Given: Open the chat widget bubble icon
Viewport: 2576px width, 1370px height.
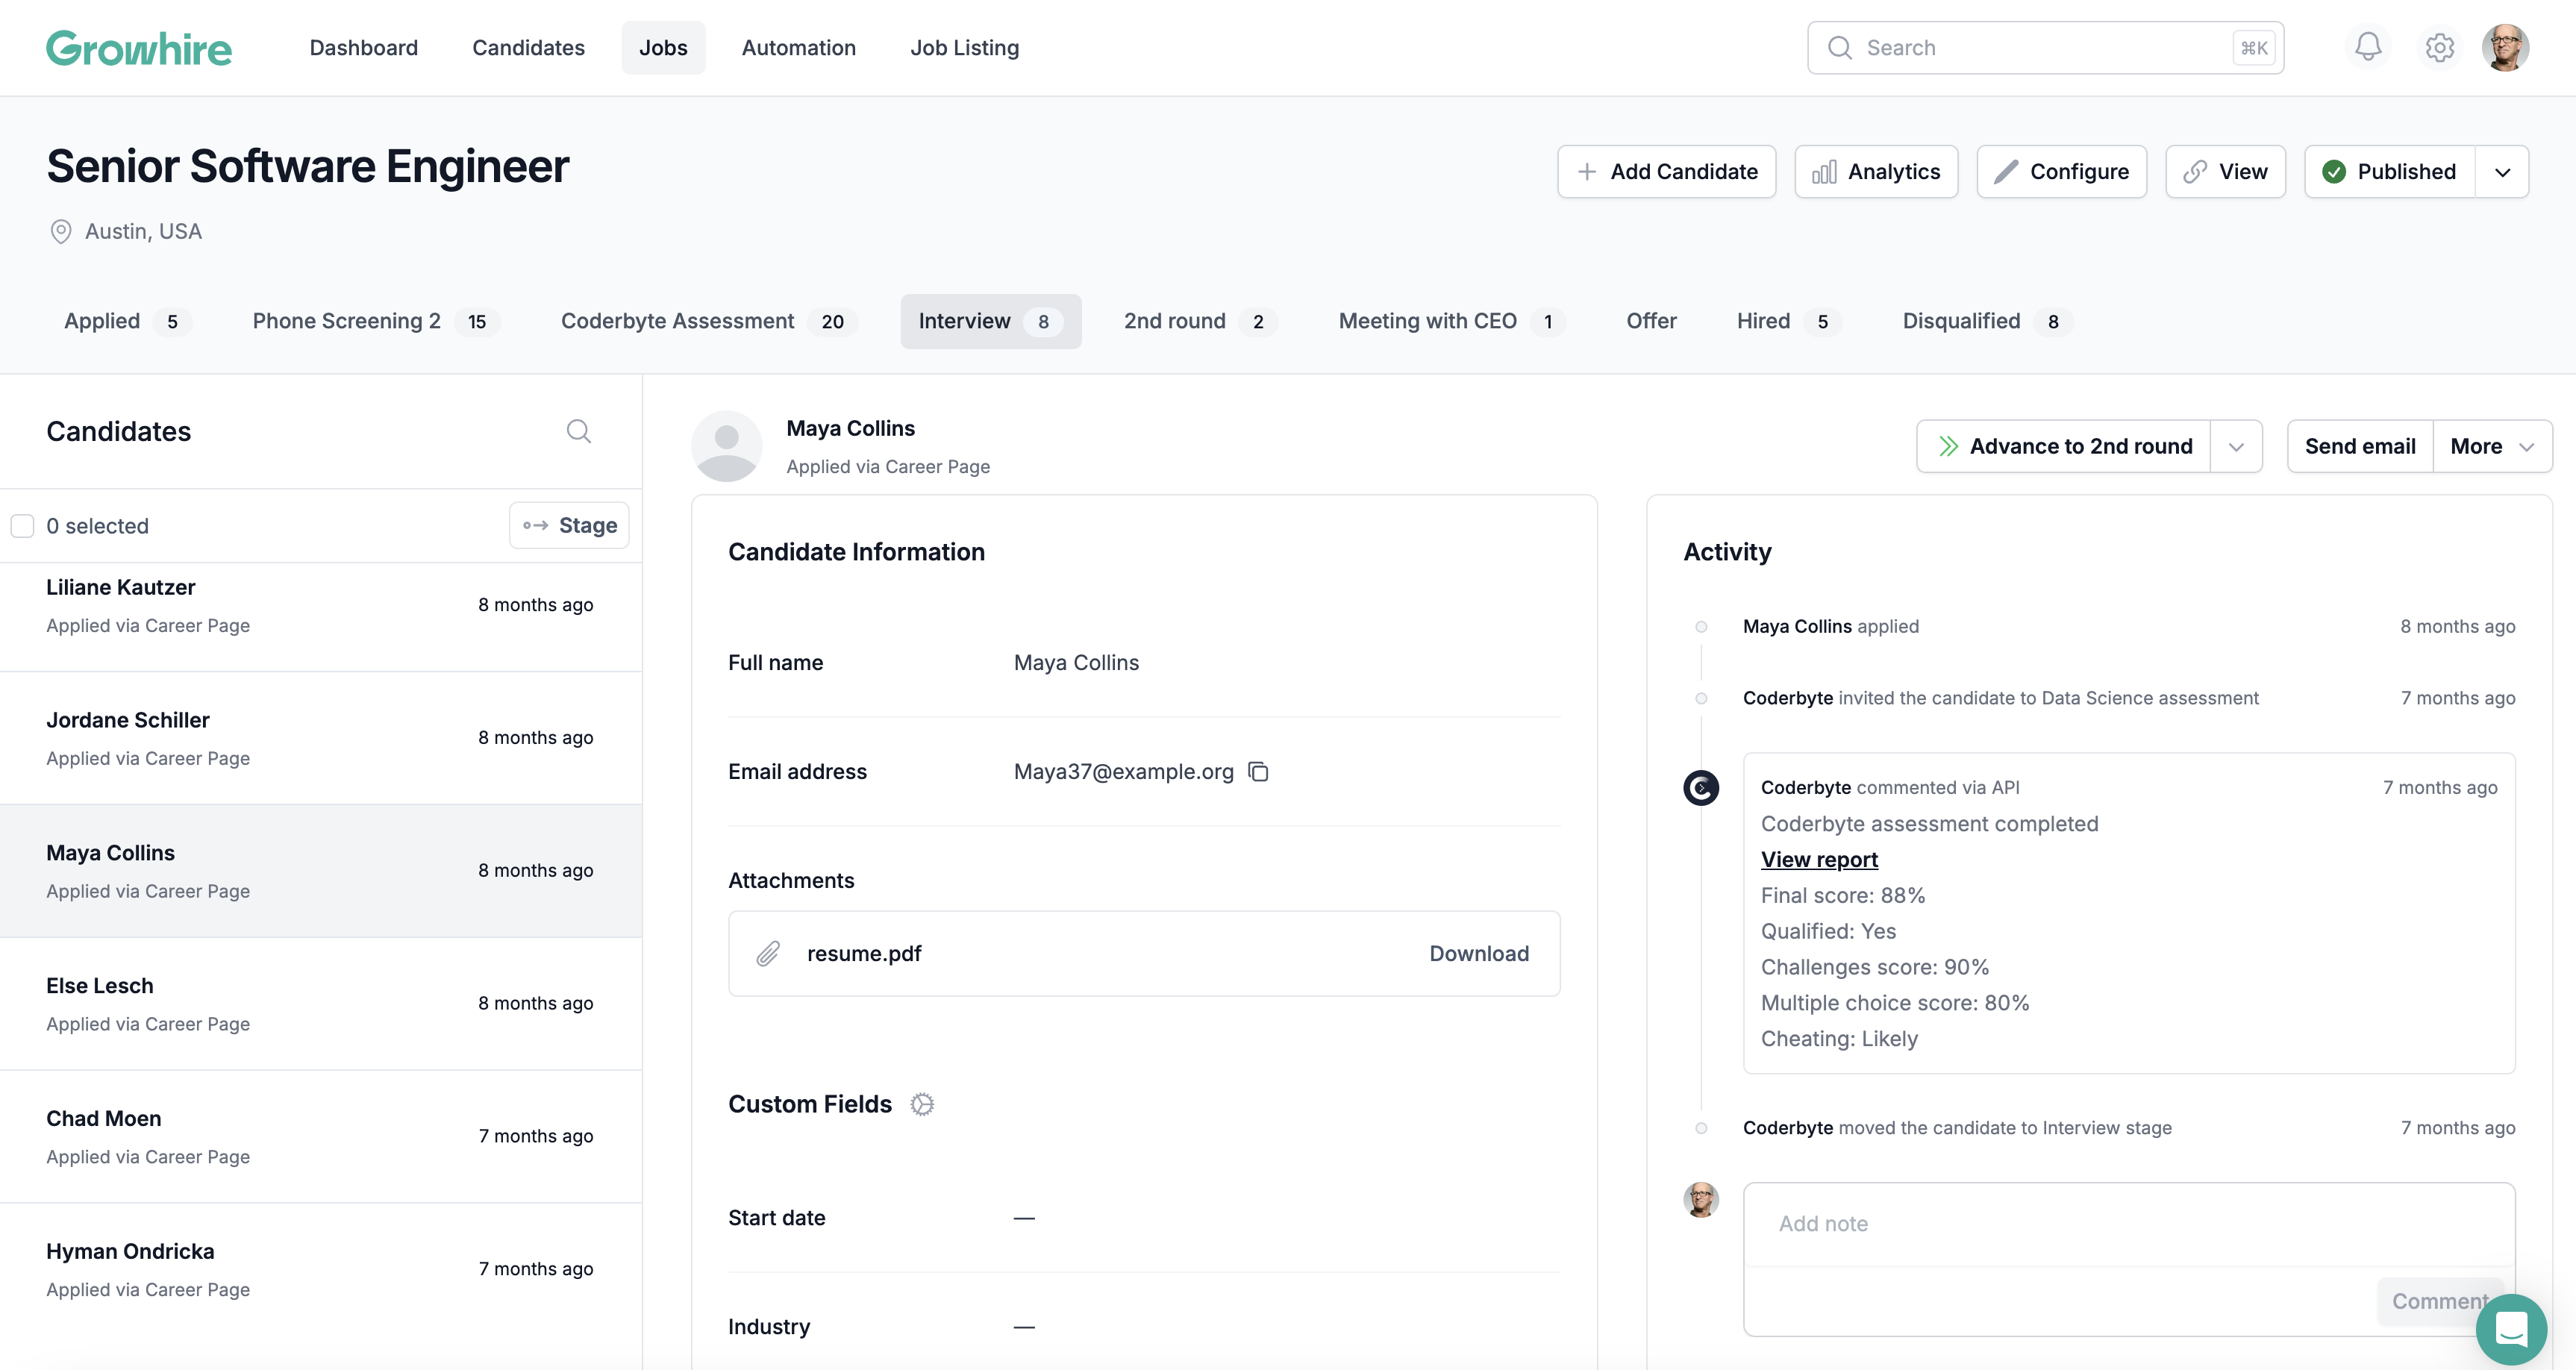Looking at the screenshot, I should (x=2510, y=1329).
